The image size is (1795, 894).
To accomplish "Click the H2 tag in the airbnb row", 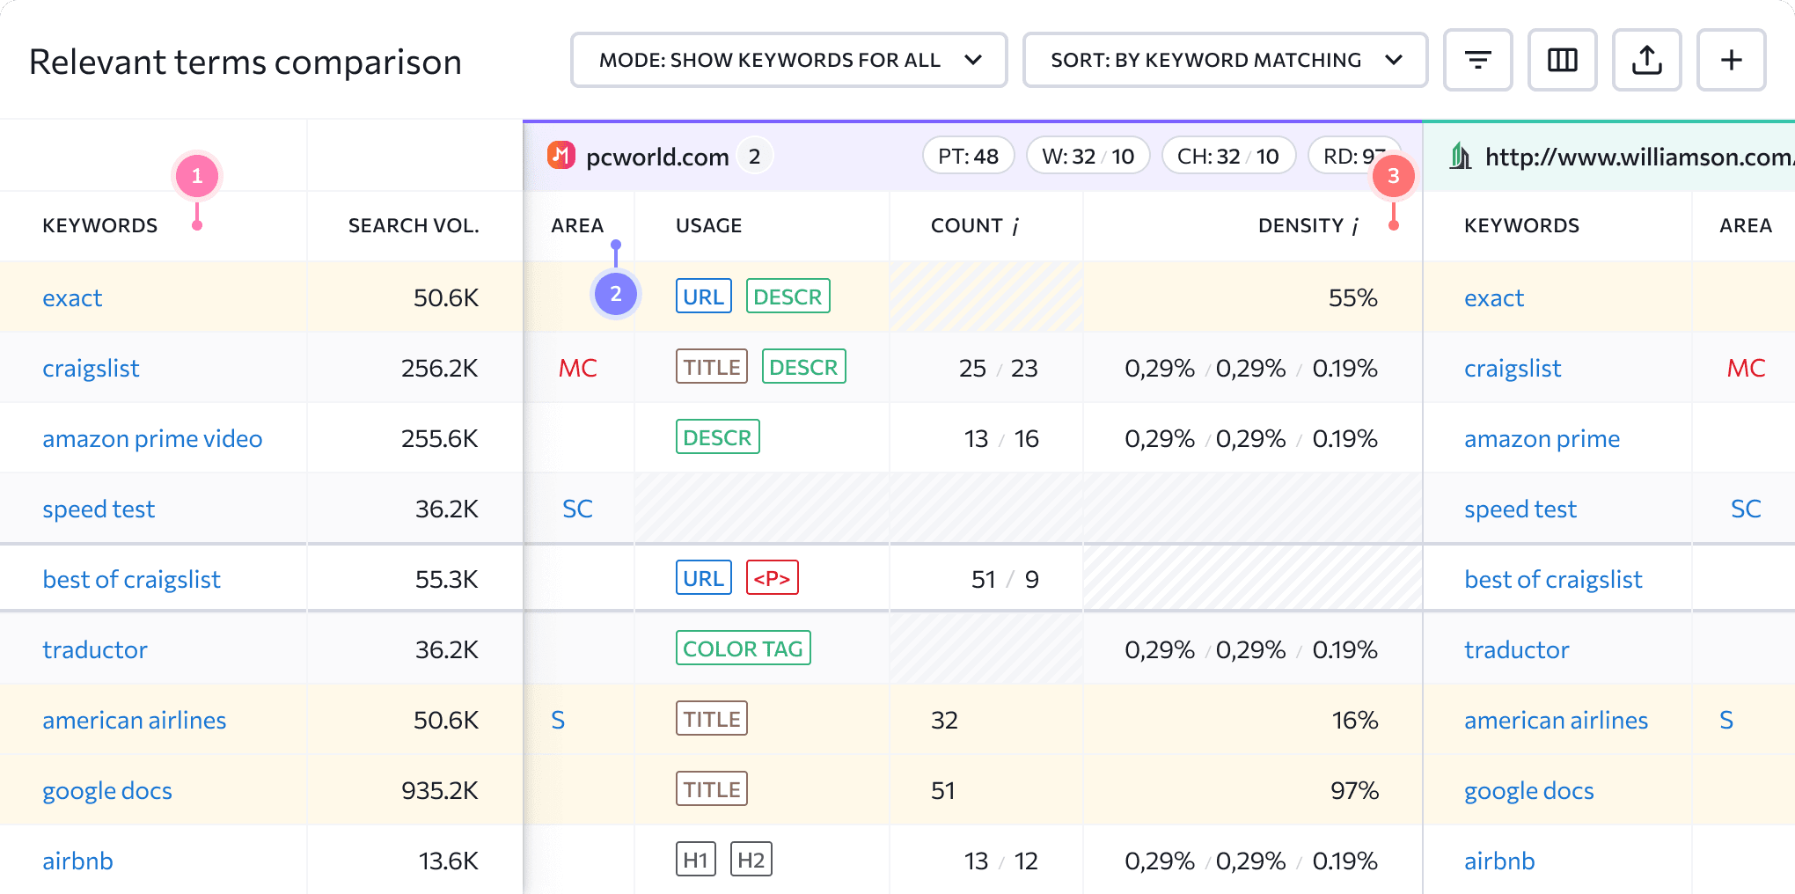I will [751, 860].
